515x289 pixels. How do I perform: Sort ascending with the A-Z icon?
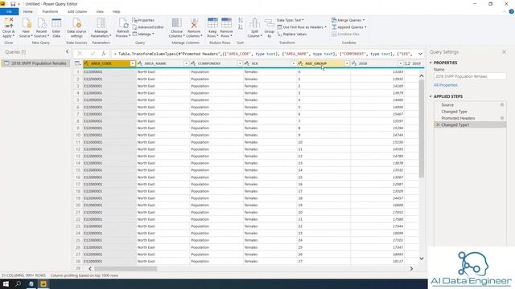tap(241, 20)
